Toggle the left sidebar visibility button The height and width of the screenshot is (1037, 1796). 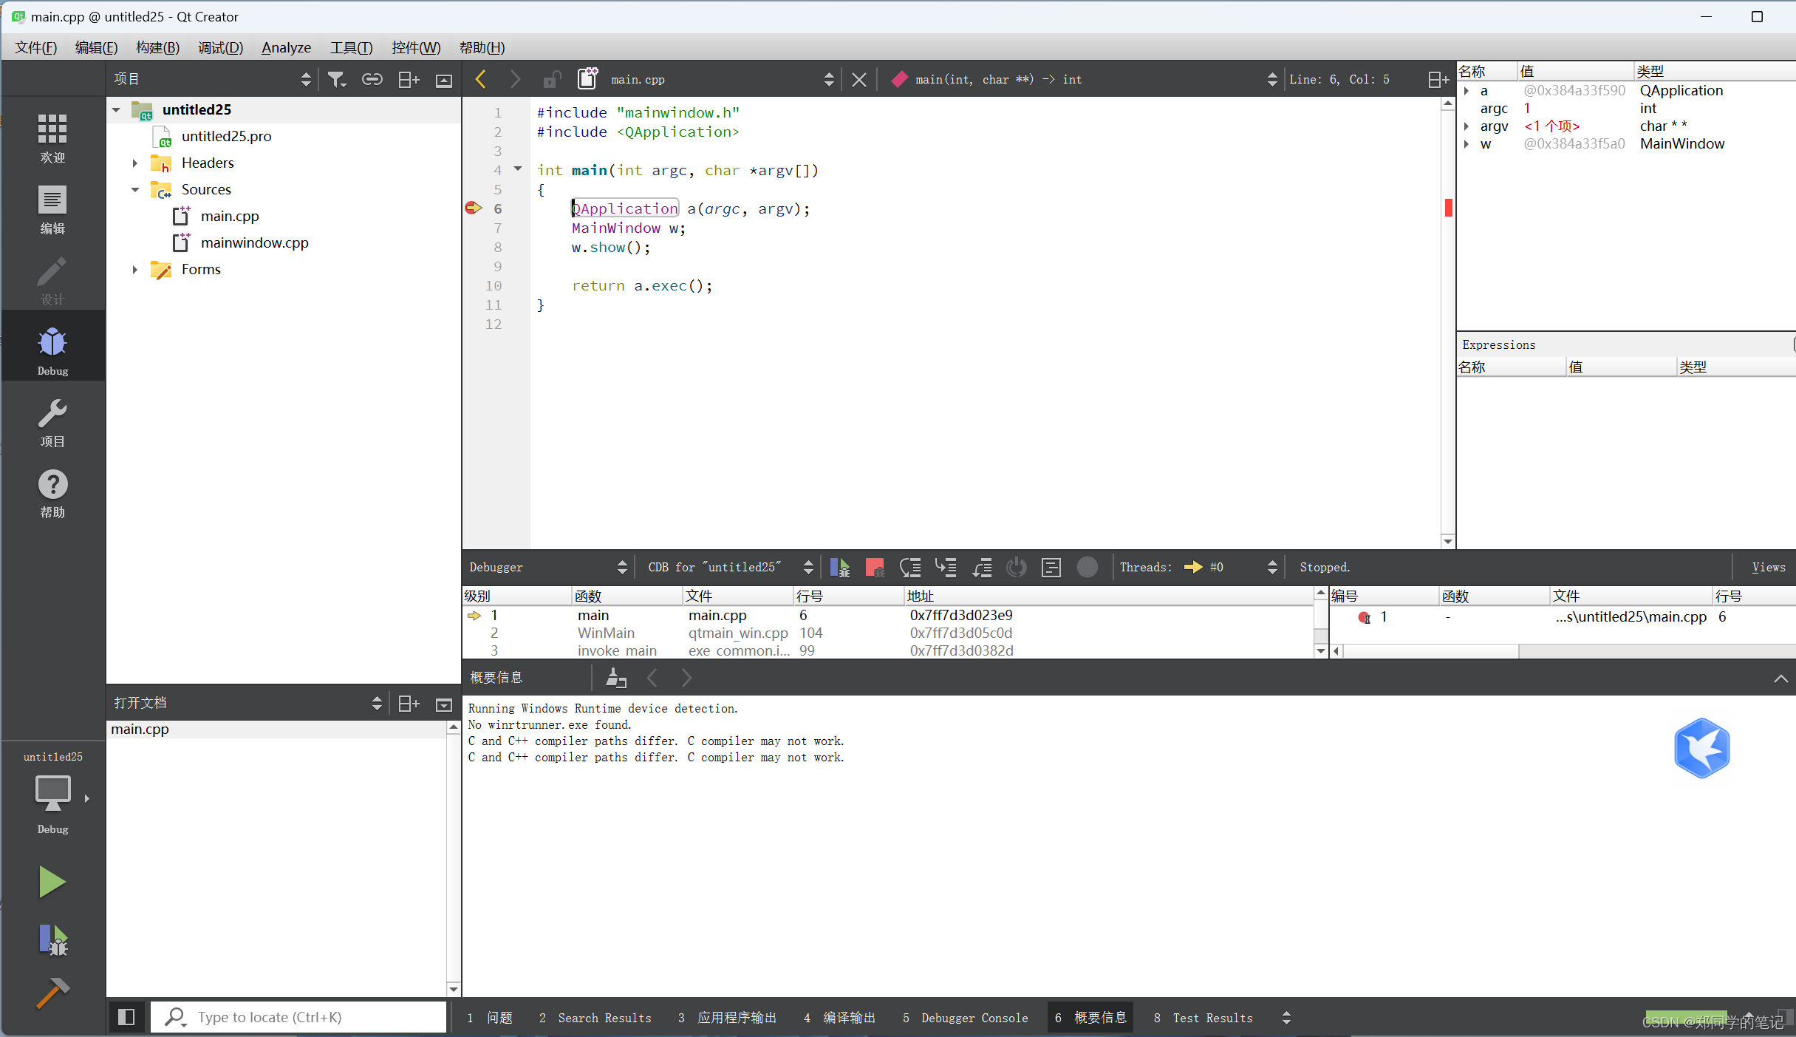point(126,1017)
